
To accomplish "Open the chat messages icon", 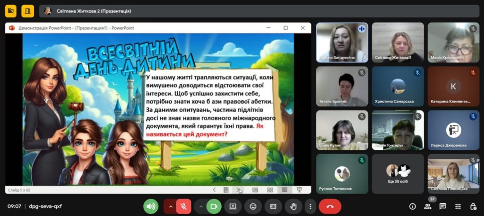I will pos(443,207).
